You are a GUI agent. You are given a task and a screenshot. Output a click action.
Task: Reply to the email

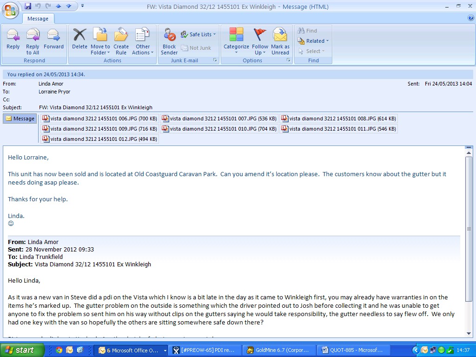tap(13, 39)
